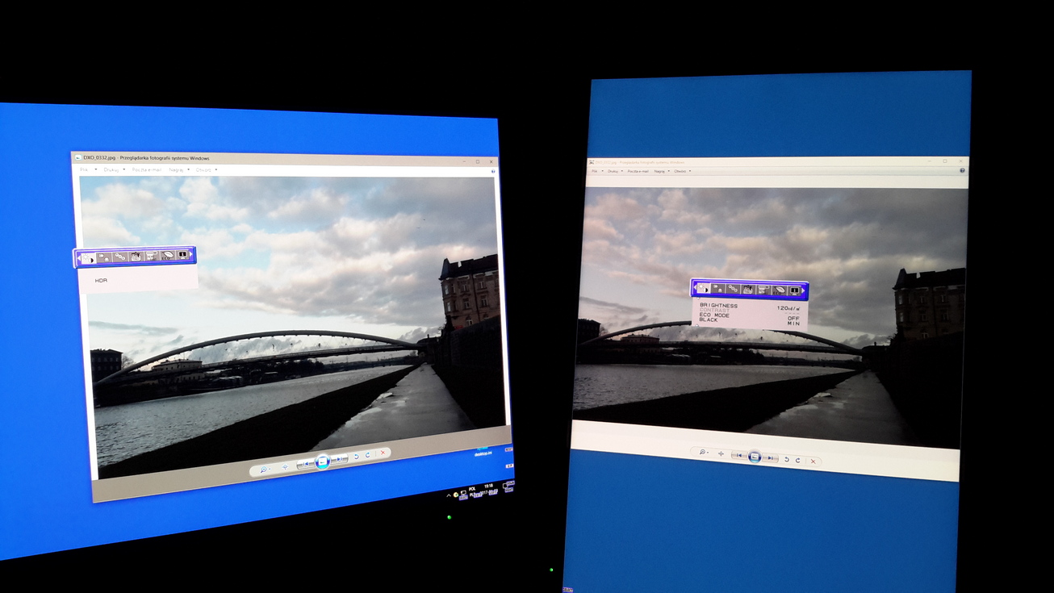1054x593 pixels.
Task: Click the actual size icon on left monitor
Action: [285, 466]
